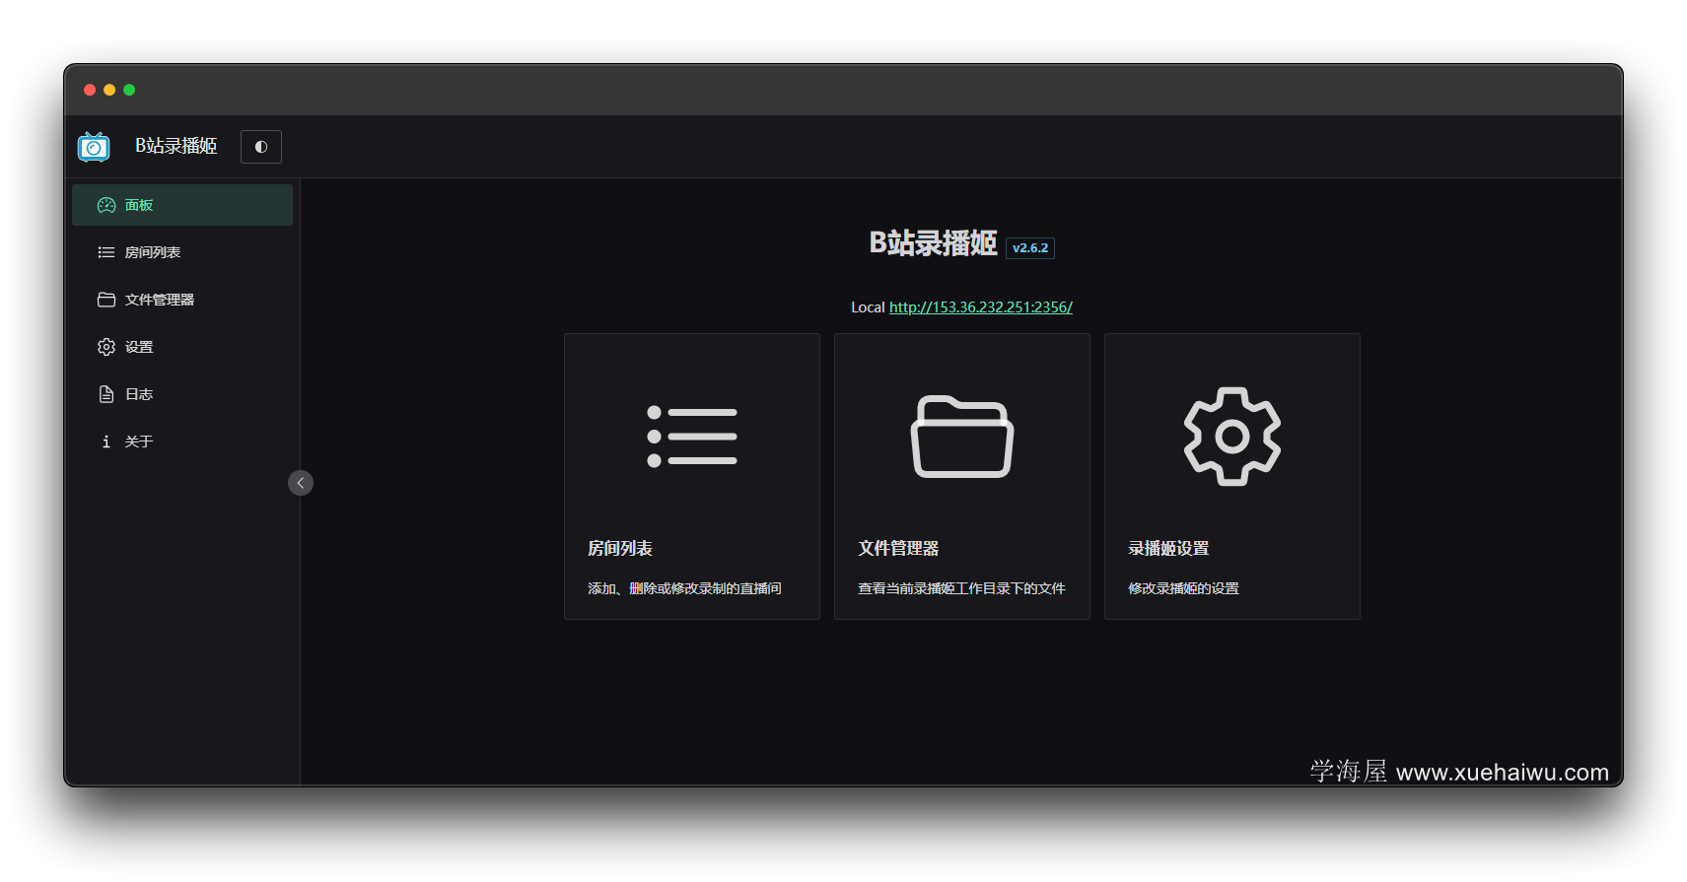Screen dimensions: 1687x882
Task: Click the large gear icon on 录播姬设置 card
Action: (x=1232, y=437)
